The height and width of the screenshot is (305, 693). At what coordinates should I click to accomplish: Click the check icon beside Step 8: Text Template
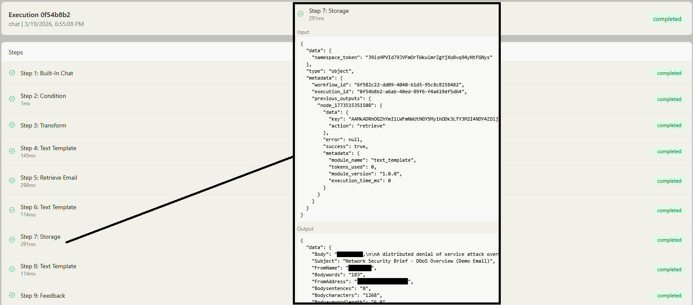coord(12,269)
